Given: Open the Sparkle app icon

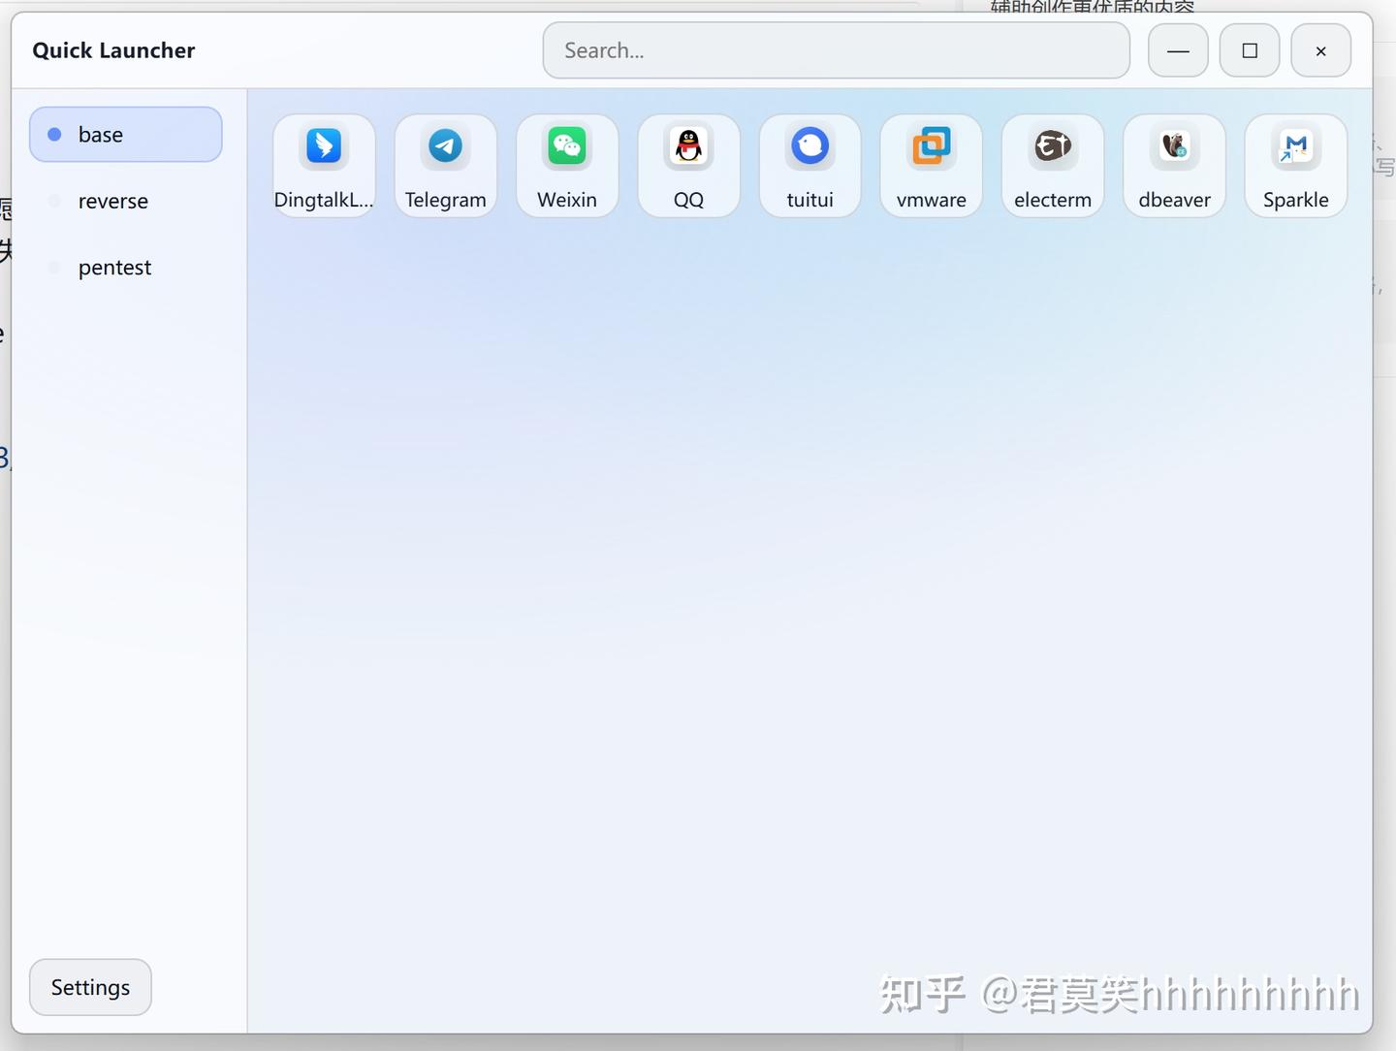Looking at the screenshot, I should coord(1296,166).
